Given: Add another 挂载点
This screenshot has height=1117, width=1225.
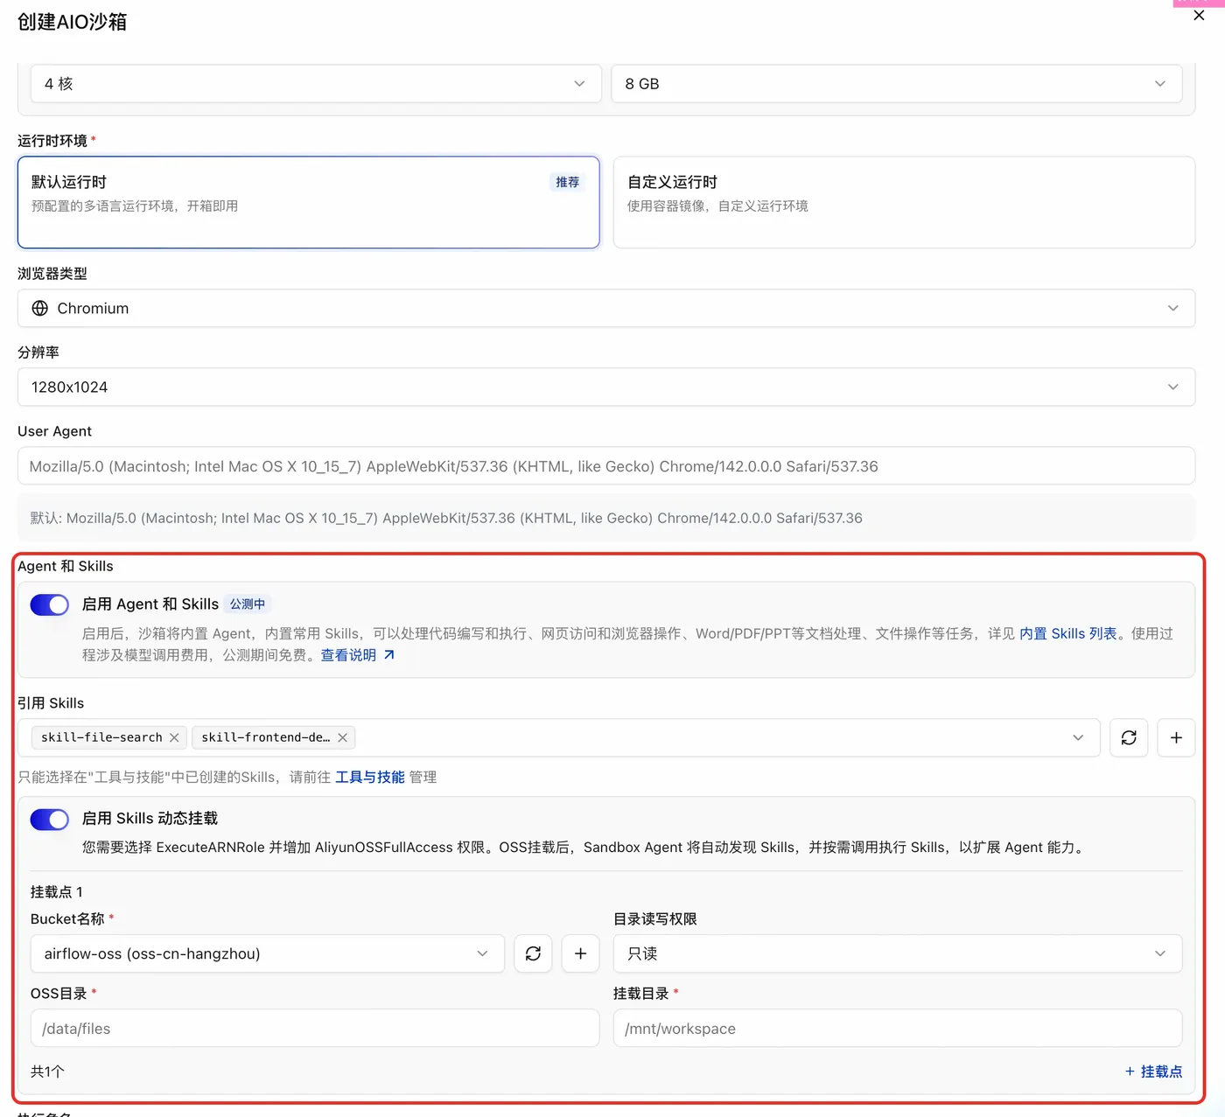Looking at the screenshot, I should click(x=1153, y=1072).
